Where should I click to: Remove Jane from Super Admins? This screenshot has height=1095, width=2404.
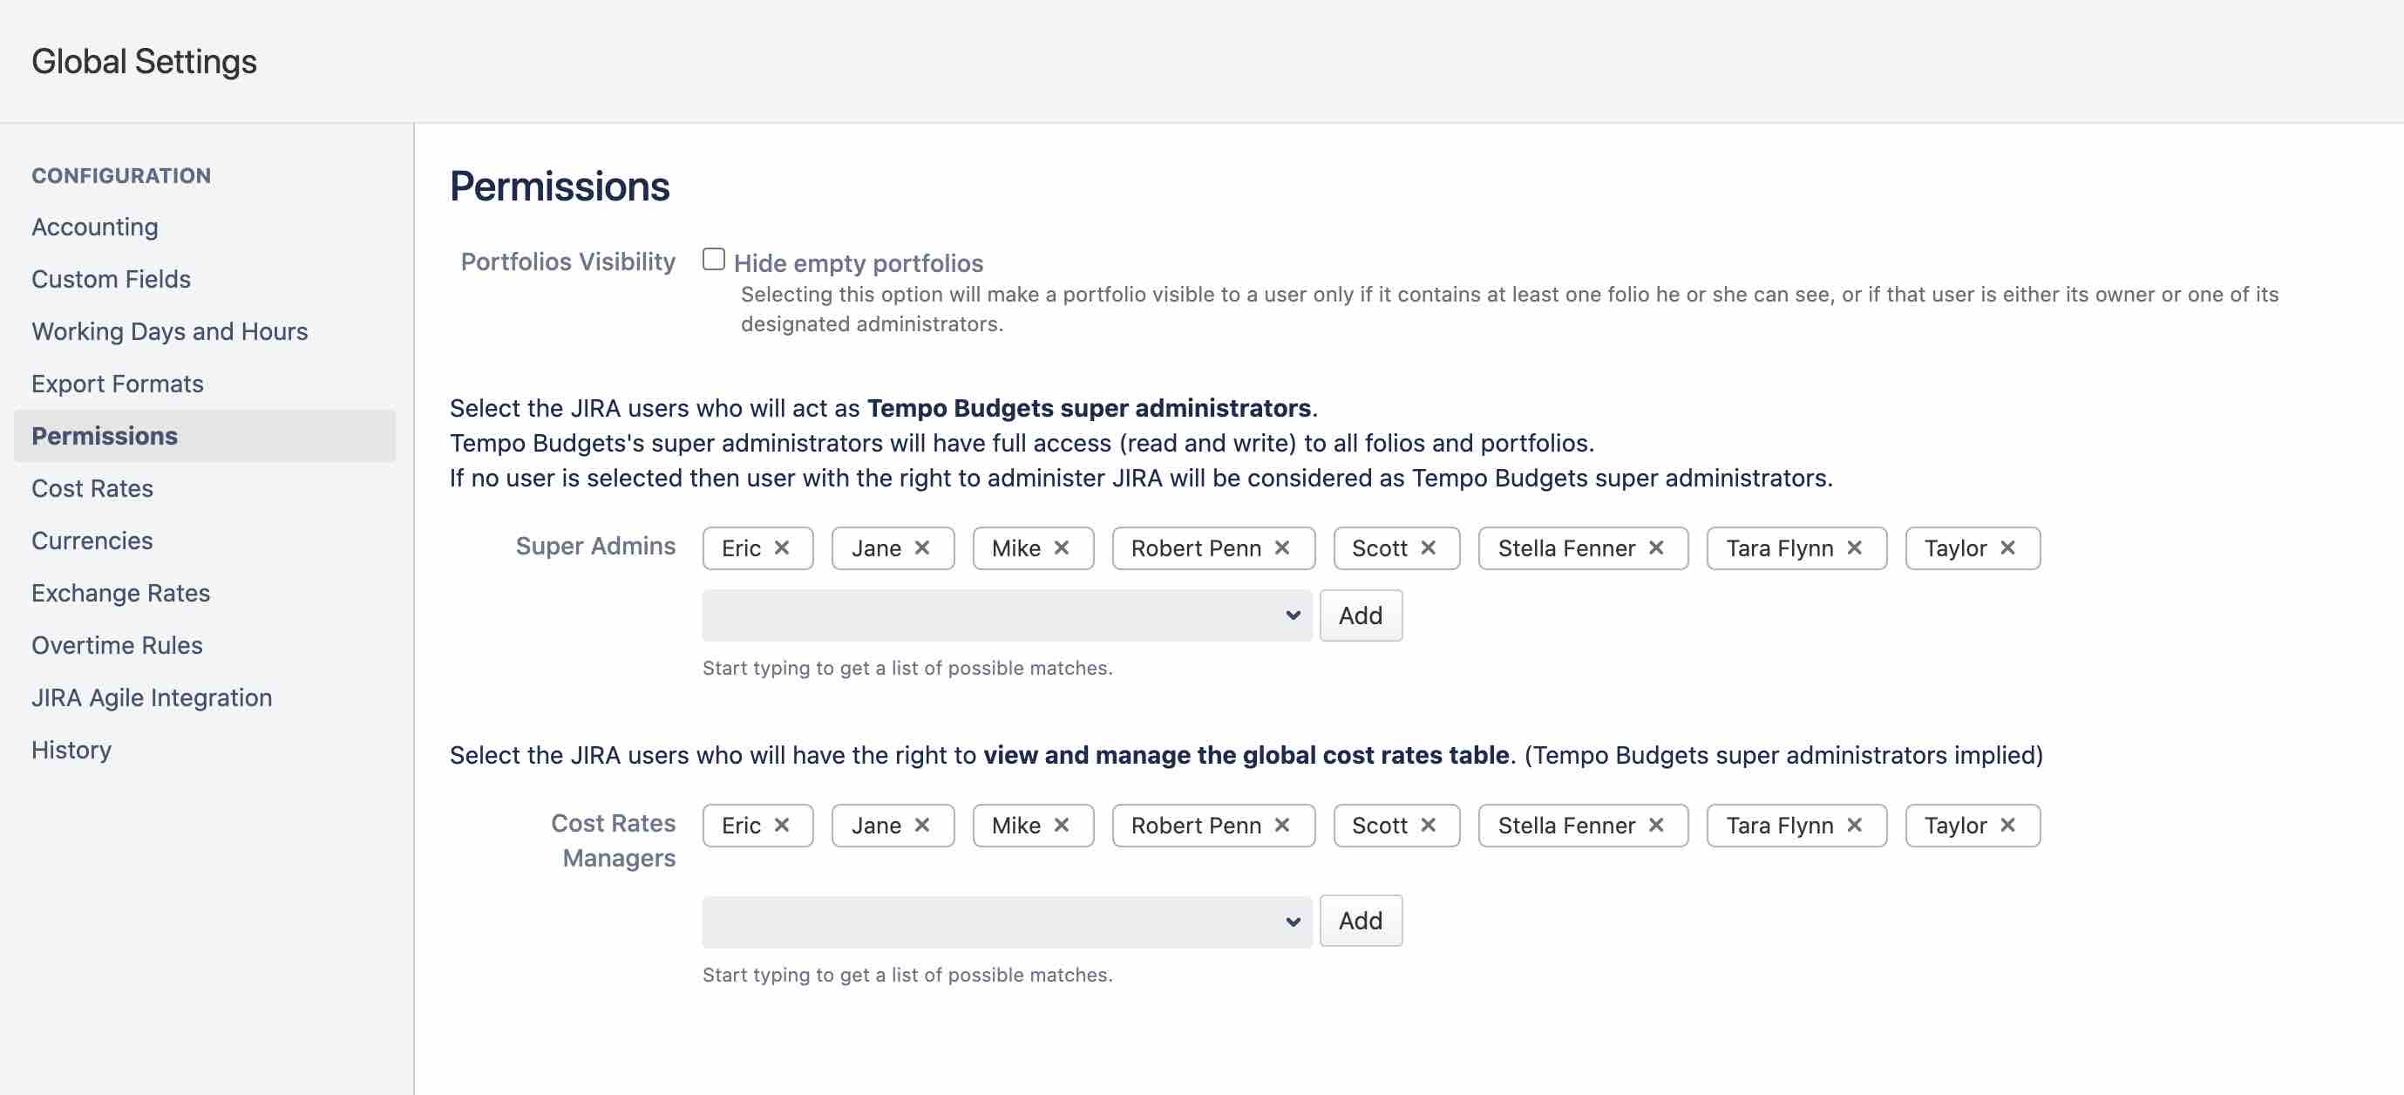point(922,548)
